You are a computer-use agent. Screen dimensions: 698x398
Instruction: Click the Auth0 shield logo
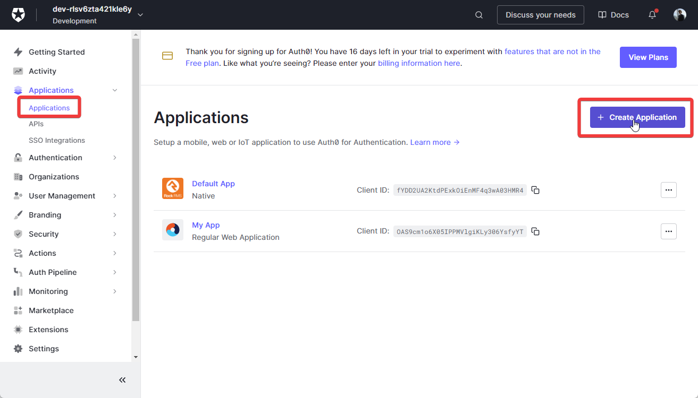tap(19, 15)
